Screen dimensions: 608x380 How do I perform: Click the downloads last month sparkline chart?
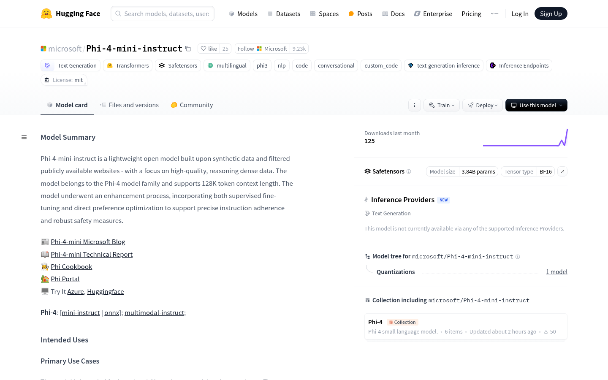[x=525, y=138]
